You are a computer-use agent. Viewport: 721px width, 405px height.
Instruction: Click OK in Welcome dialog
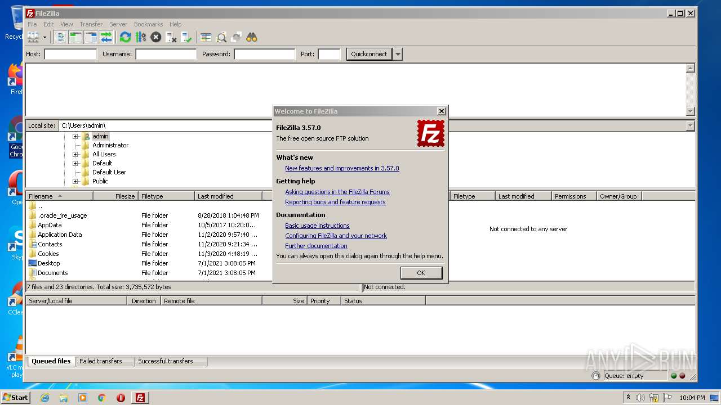(x=421, y=273)
